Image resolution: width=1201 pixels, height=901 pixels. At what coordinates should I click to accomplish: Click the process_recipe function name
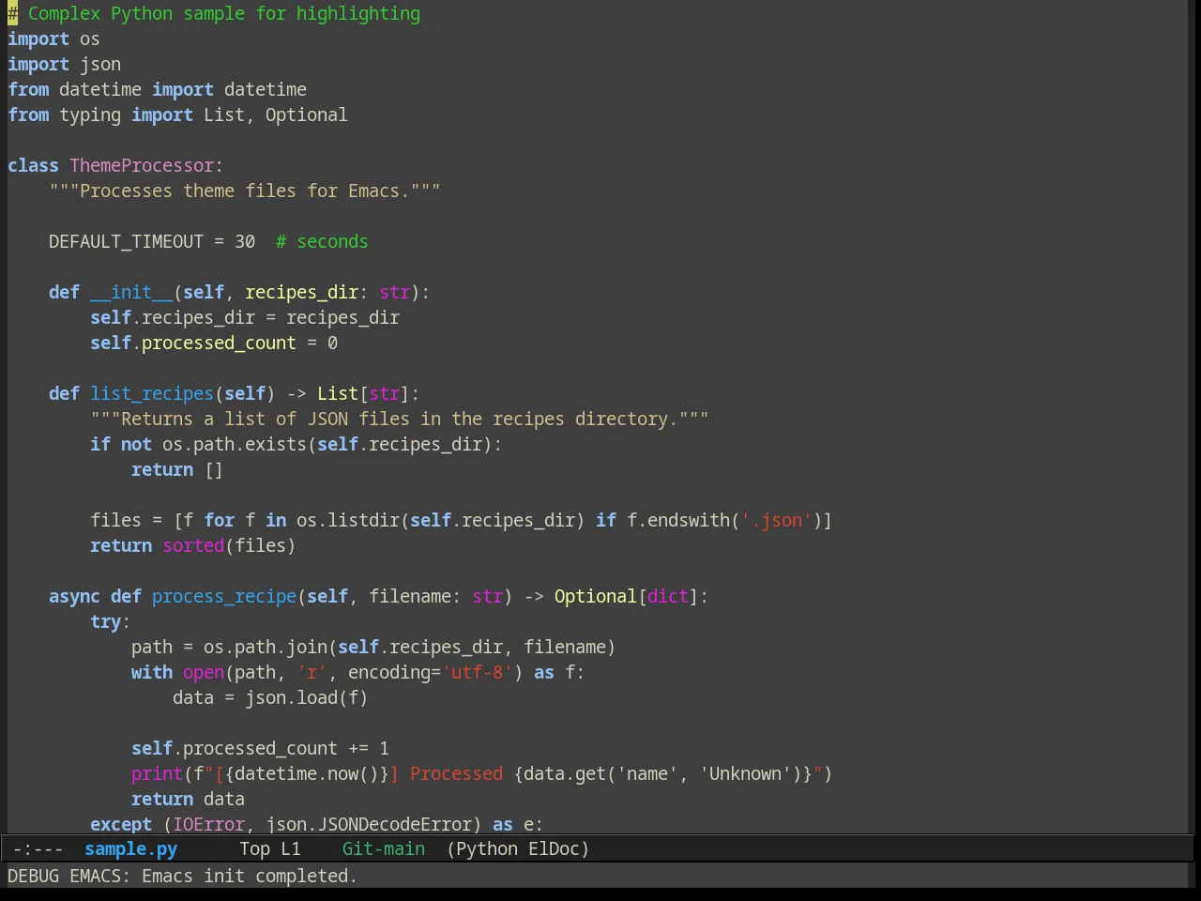point(224,597)
